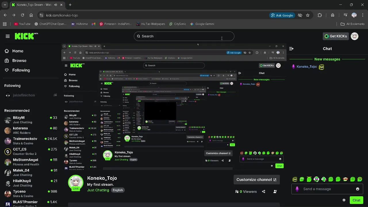The width and height of the screenshot is (368, 207).
Task: Go to Home in sidebar
Action: [x=14, y=51]
